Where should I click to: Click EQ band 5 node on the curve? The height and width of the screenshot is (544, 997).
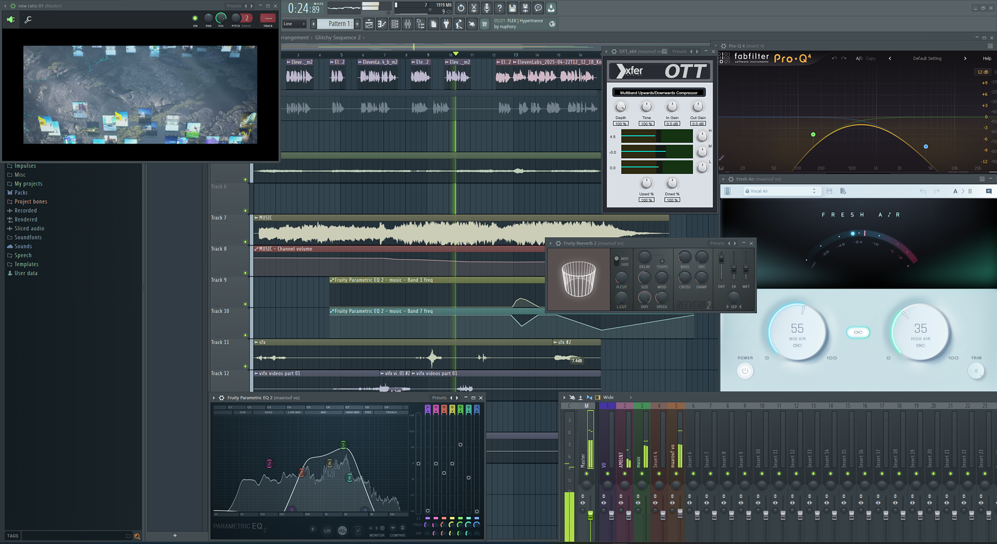343,445
